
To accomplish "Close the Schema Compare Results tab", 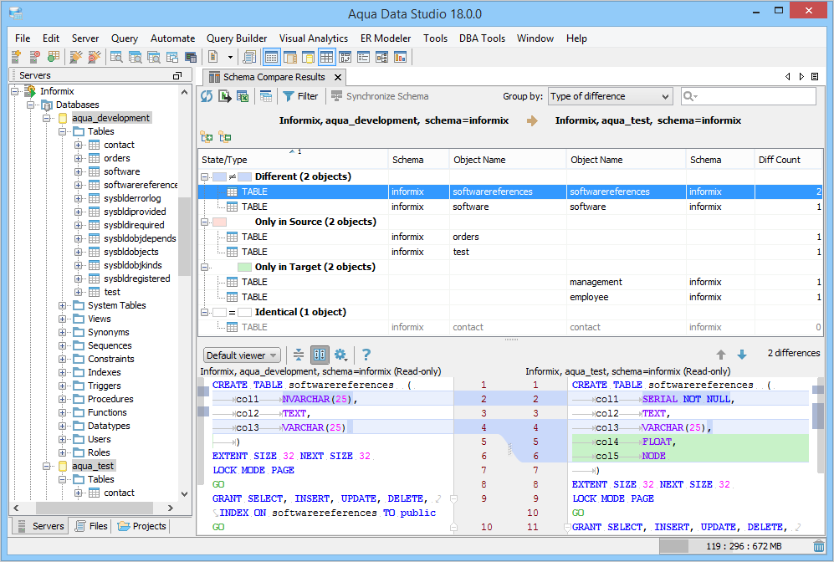I will 338,78.
